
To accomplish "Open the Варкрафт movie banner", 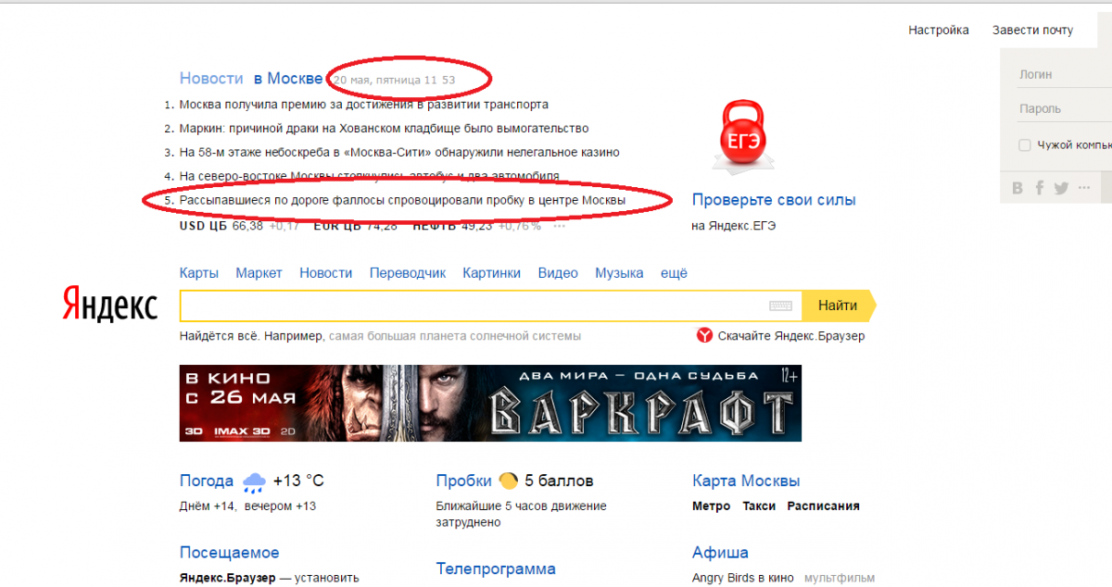I will [x=490, y=403].
